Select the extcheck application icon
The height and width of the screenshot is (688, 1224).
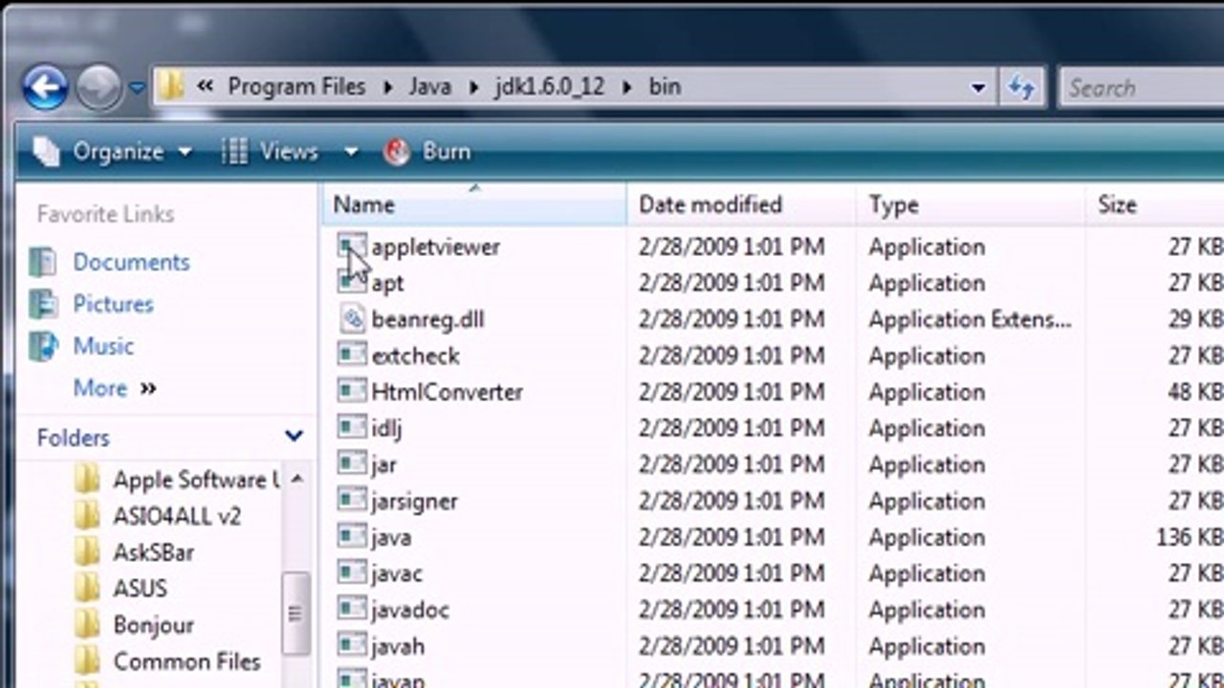[x=352, y=355]
